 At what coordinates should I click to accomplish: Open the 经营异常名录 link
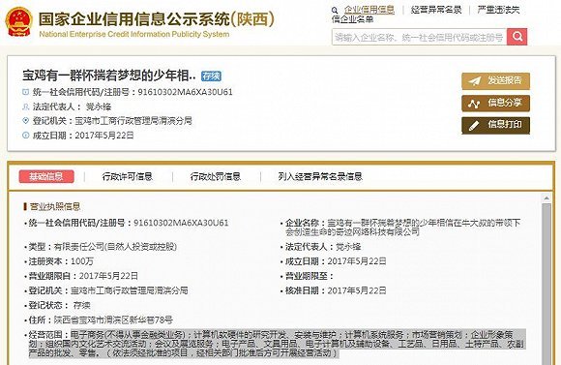436,10
